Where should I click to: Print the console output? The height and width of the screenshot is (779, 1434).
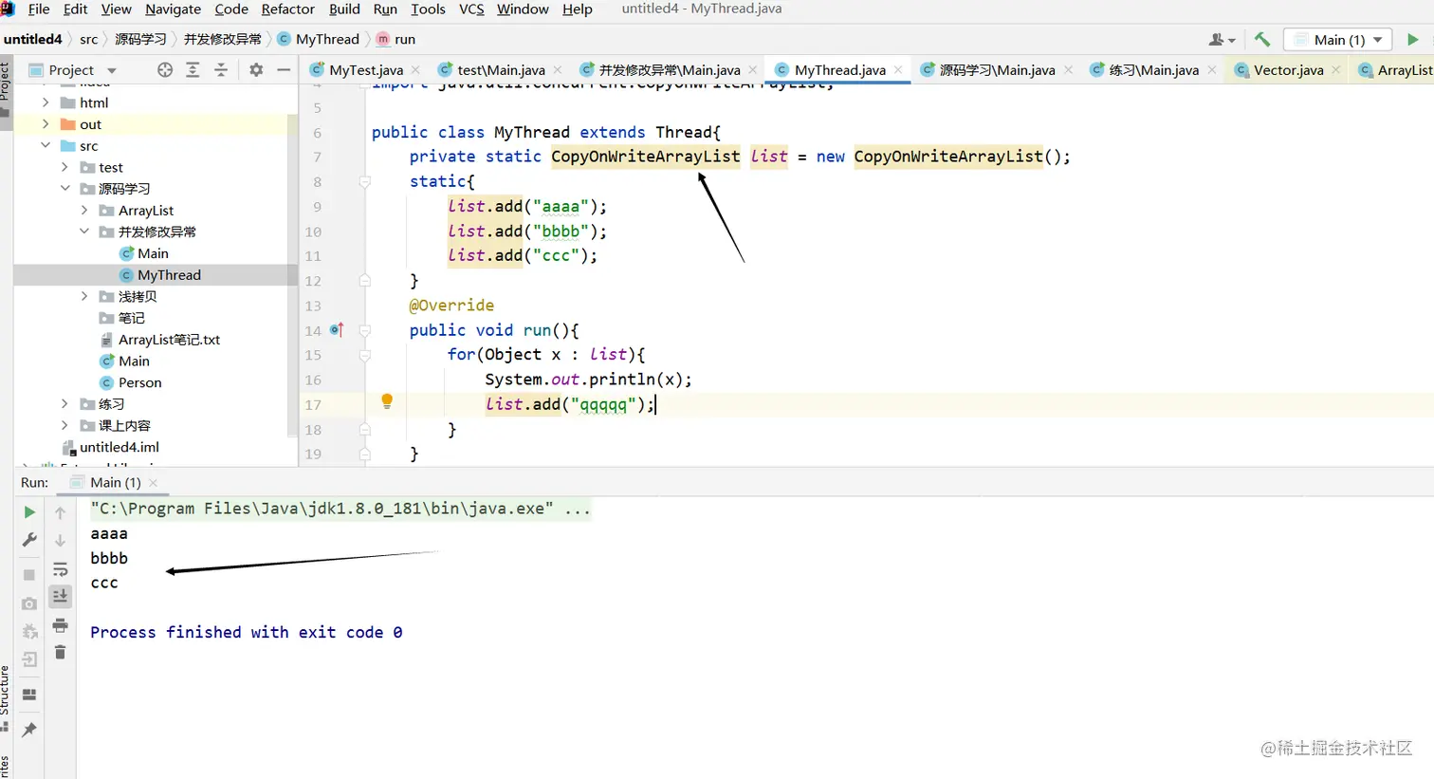pos(60,625)
